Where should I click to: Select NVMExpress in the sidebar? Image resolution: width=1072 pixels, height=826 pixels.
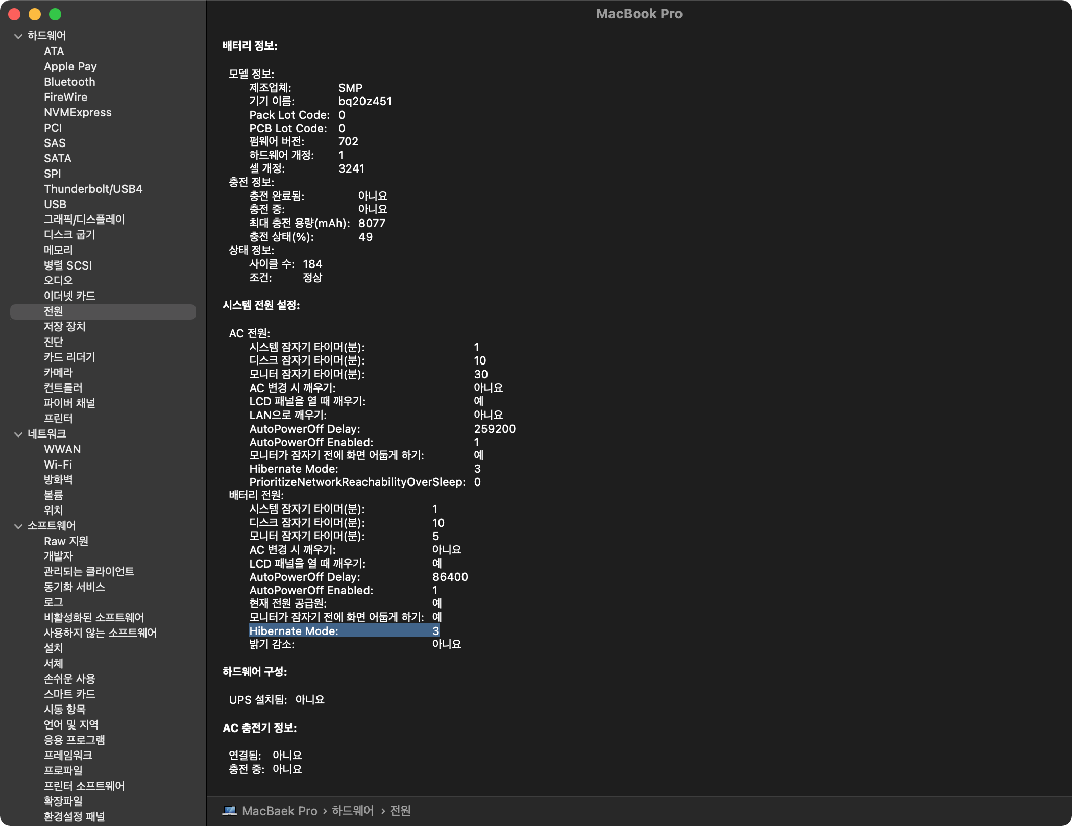(78, 112)
